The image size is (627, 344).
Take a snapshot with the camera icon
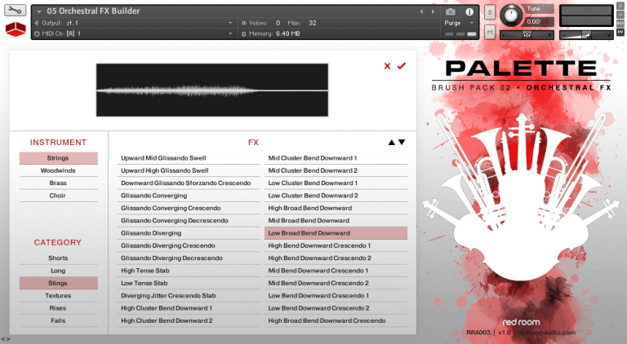[451, 12]
